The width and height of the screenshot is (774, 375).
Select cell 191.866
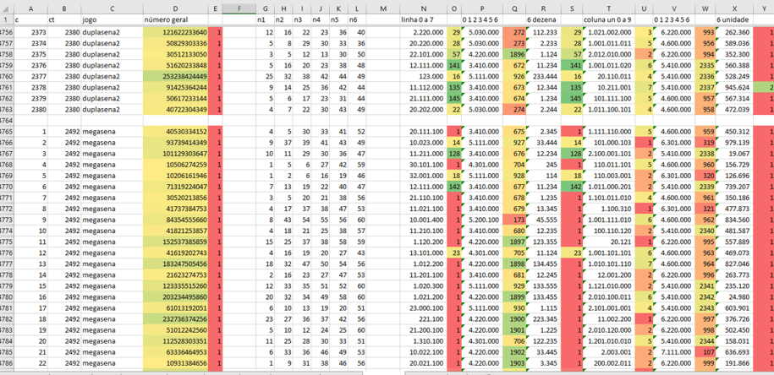click(734, 363)
